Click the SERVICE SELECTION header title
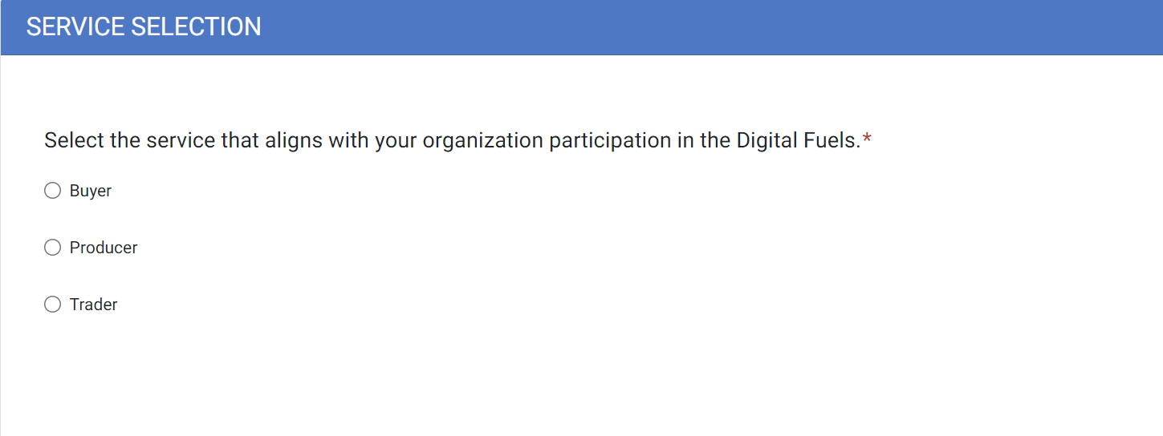This screenshot has width=1163, height=436. click(144, 26)
